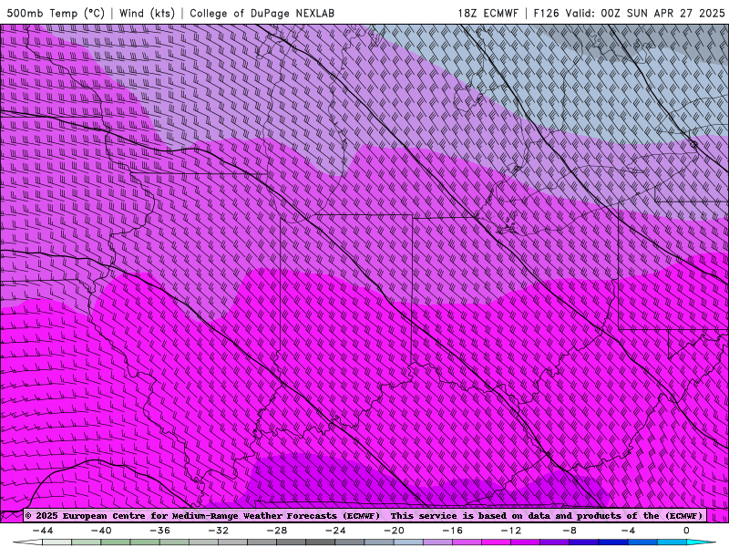Click the '-12' color scale label

click(x=511, y=531)
